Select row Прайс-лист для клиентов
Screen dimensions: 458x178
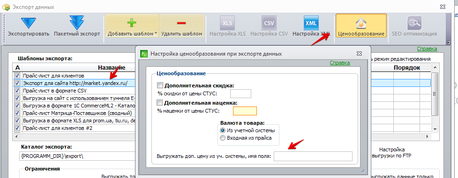click(x=53, y=76)
